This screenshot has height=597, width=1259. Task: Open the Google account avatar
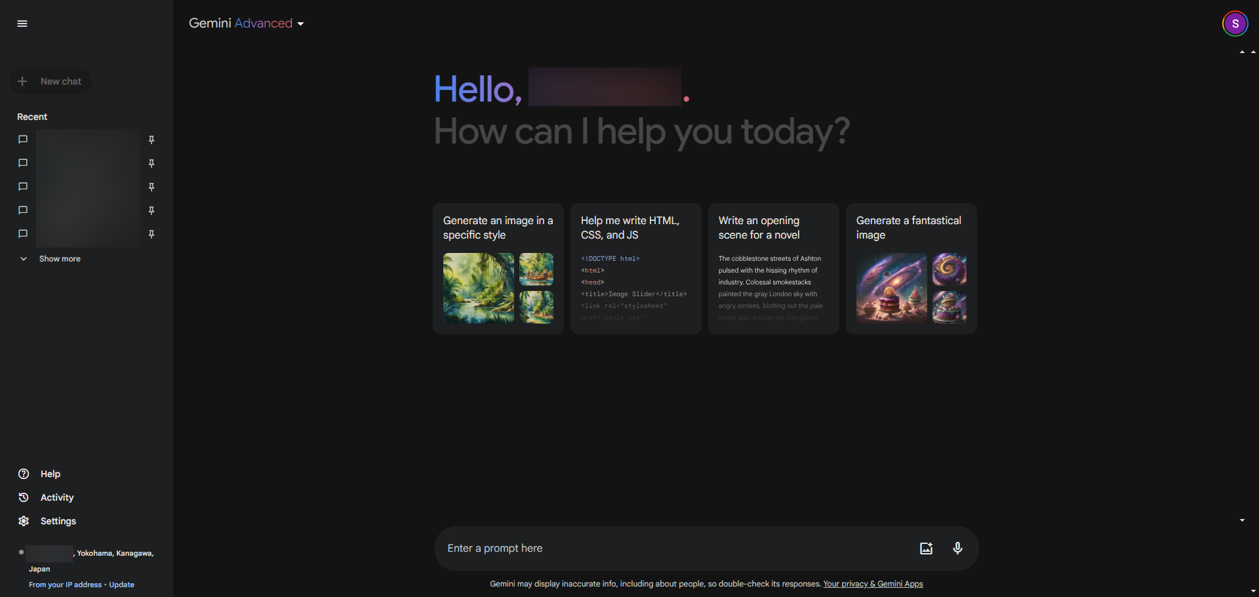pos(1235,24)
